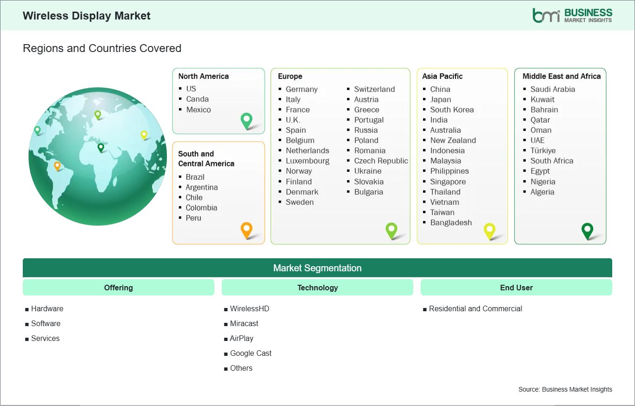Click the orange pin in South America box
The height and width of the screenshot is (406, 635).
tap(246, 229)
